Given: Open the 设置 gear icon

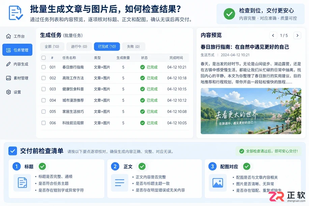Looking at the screenshot, I should [x=8, y=92].
